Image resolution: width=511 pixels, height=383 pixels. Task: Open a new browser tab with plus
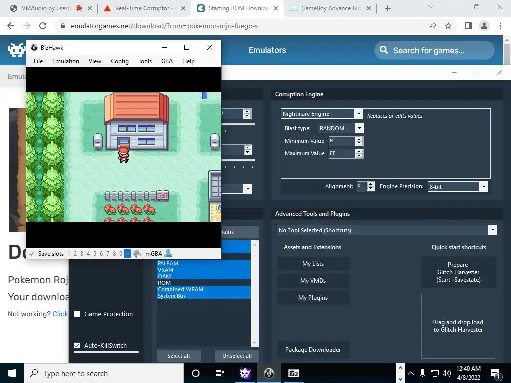tap(387, 8)
